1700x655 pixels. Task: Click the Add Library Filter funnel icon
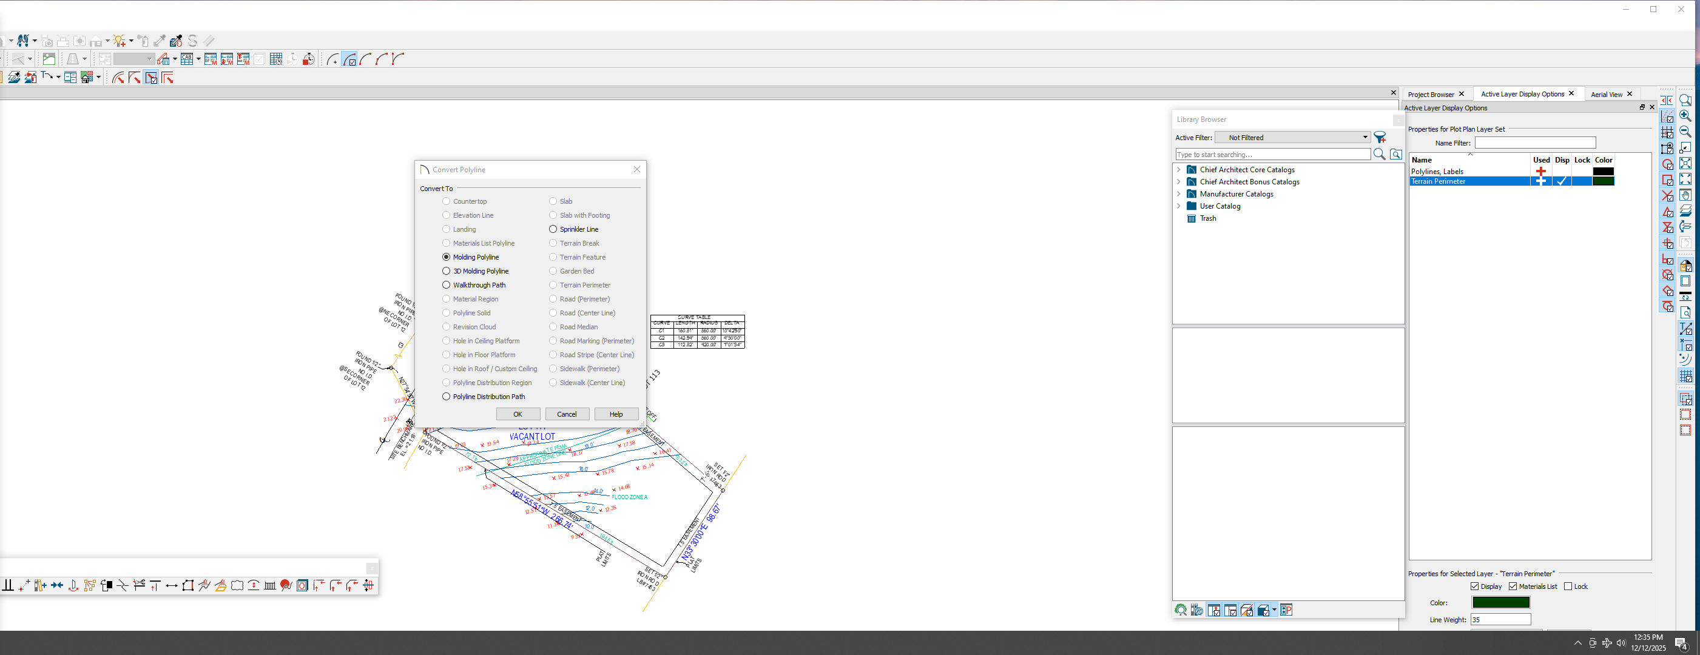tap(1379, 137)
